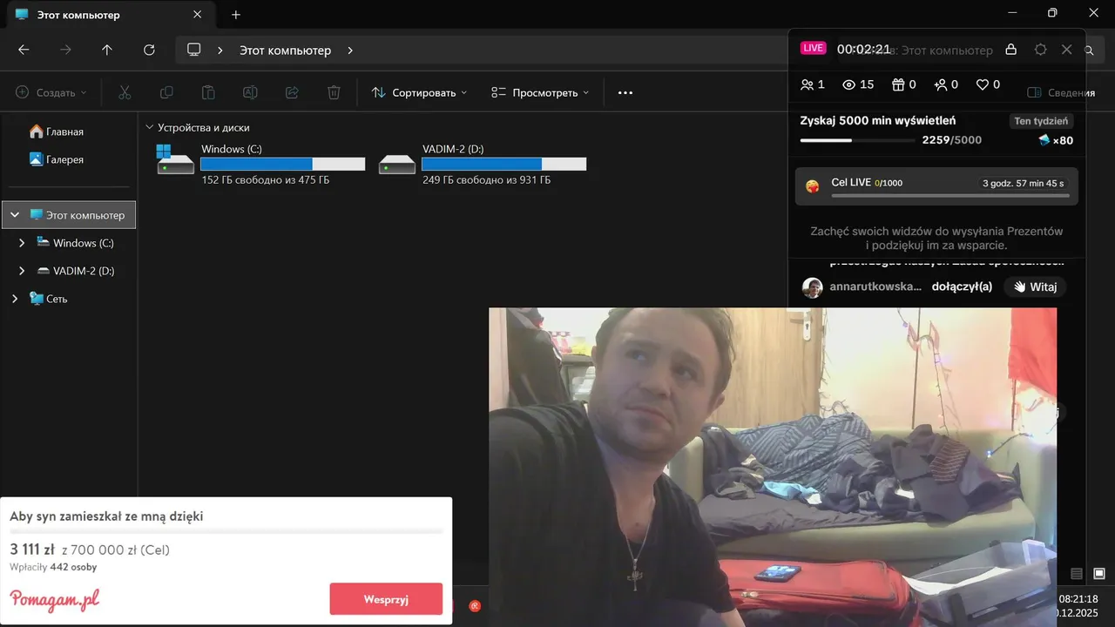Go back with the left arrow
1115x627 pixels.
tap(24, 51)
